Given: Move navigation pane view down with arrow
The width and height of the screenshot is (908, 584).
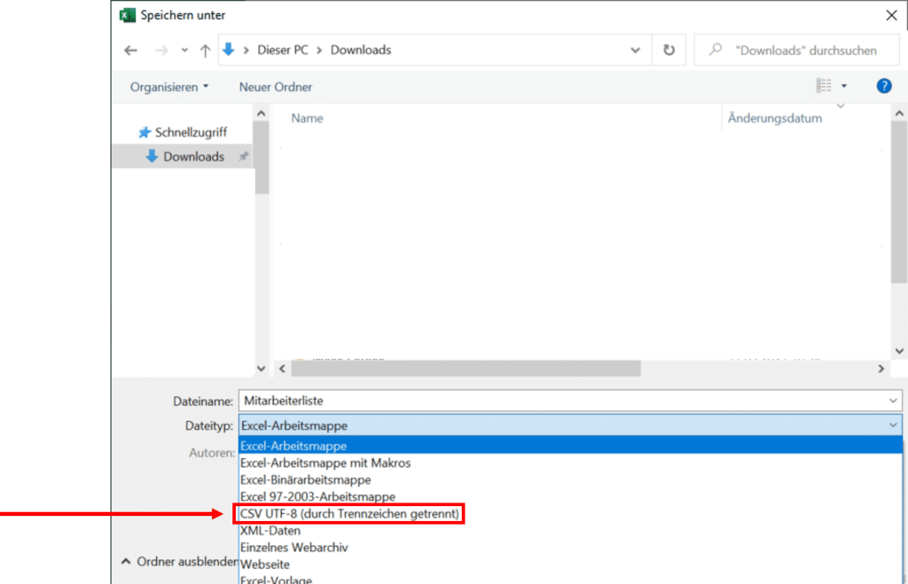Looking at the screenshot, I should click(262, 368).
